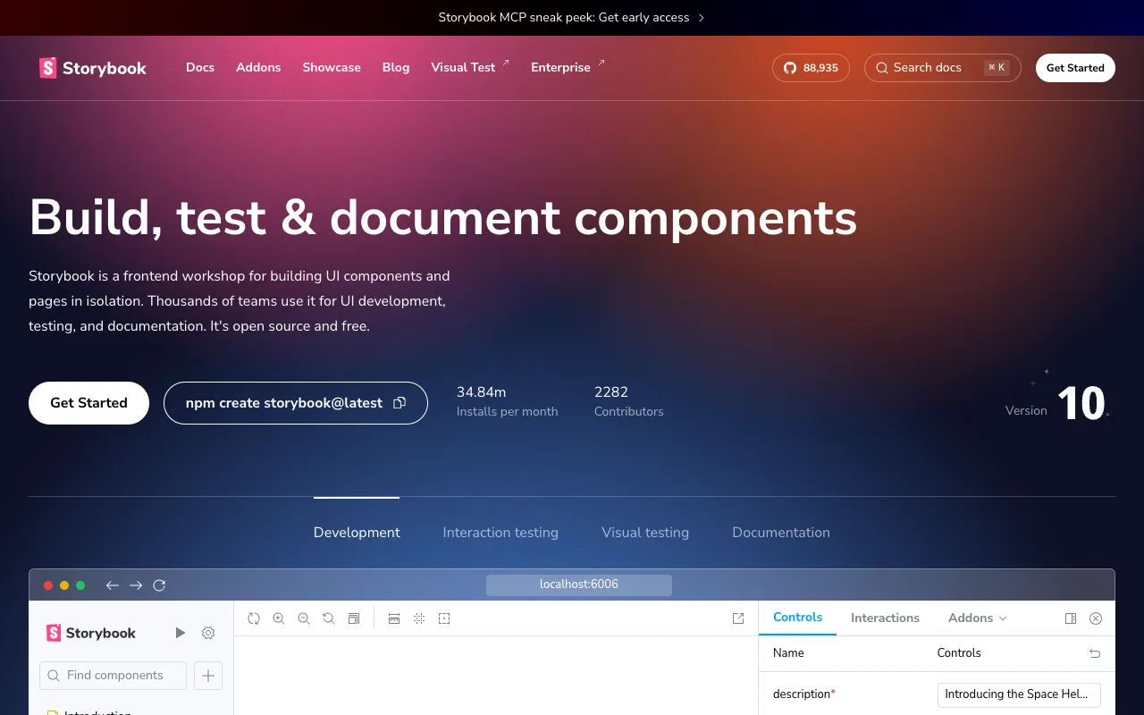
Task: Select the Zoom In tool in the canvas toolbar
Action: point(279,618)
